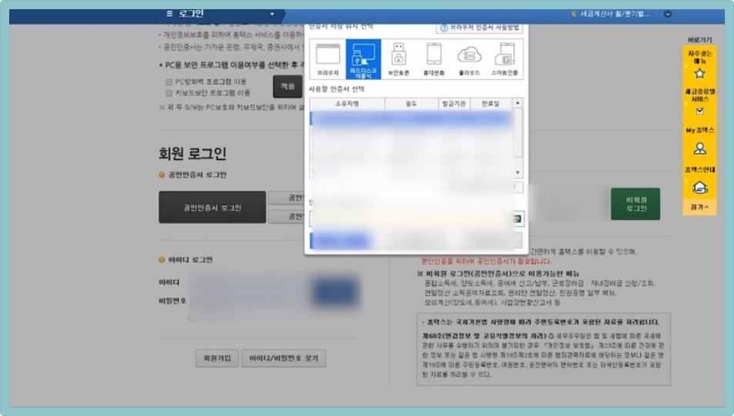Select the highlighted certificate row
Screen dimensions: 734x416
pyautogui.click(x=412, y=118)
